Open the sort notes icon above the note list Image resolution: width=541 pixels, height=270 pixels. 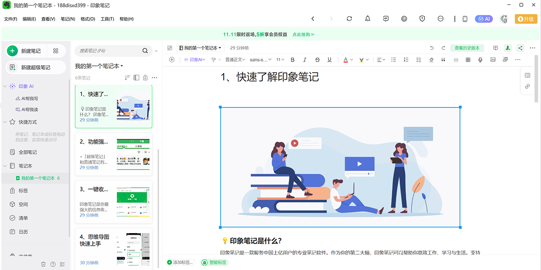[x=127, y=77]
